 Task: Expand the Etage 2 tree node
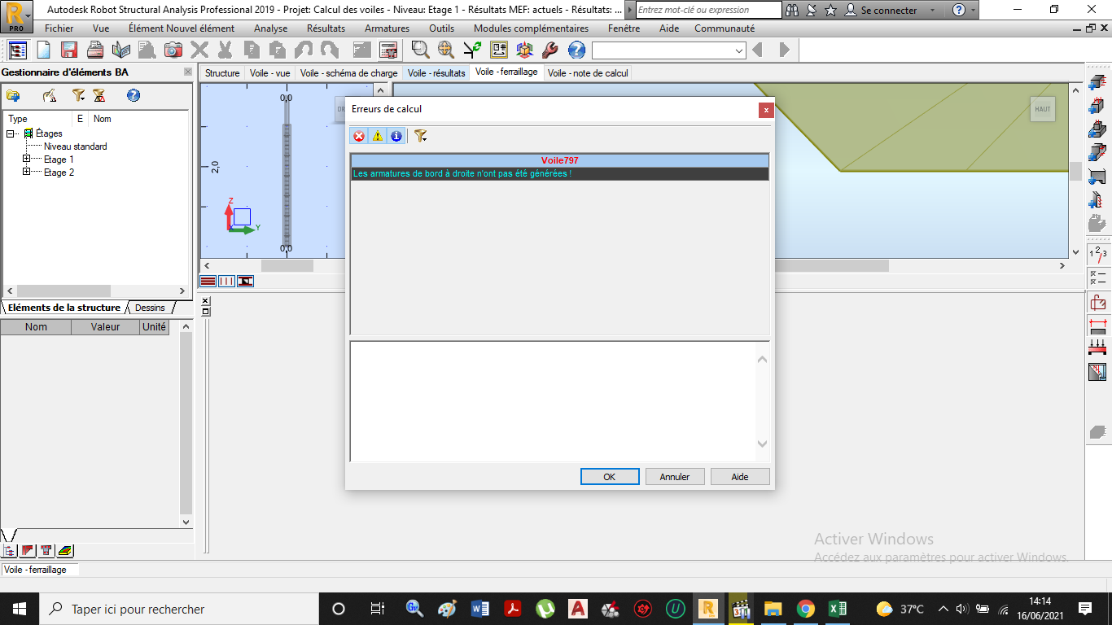(x=27, y=172)
